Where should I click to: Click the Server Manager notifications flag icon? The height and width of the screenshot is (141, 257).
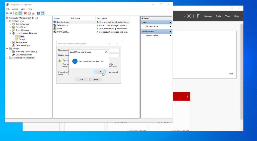coord(198,16)
